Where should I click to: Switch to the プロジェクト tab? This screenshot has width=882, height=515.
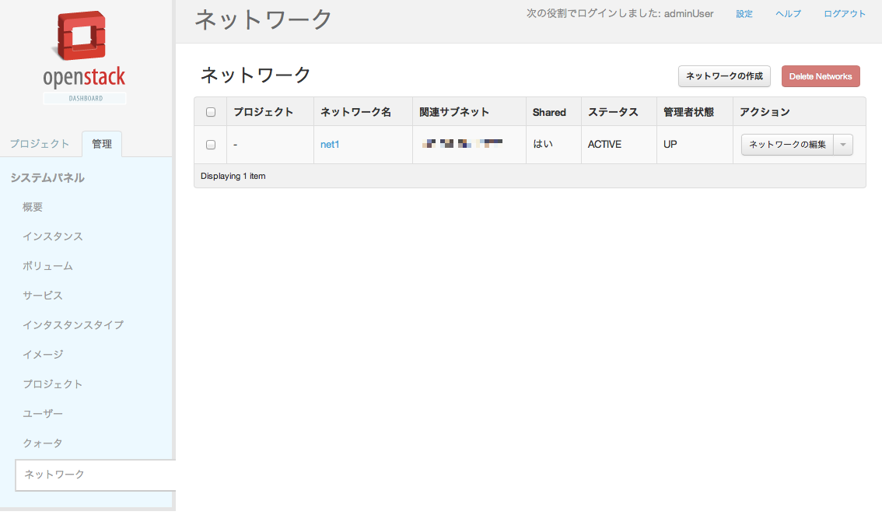point(40,144)
